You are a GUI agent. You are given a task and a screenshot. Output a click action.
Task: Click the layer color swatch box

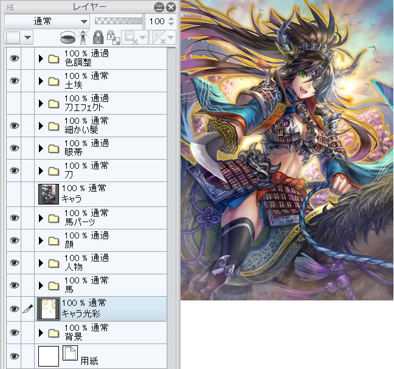click(x=13, y=38)
